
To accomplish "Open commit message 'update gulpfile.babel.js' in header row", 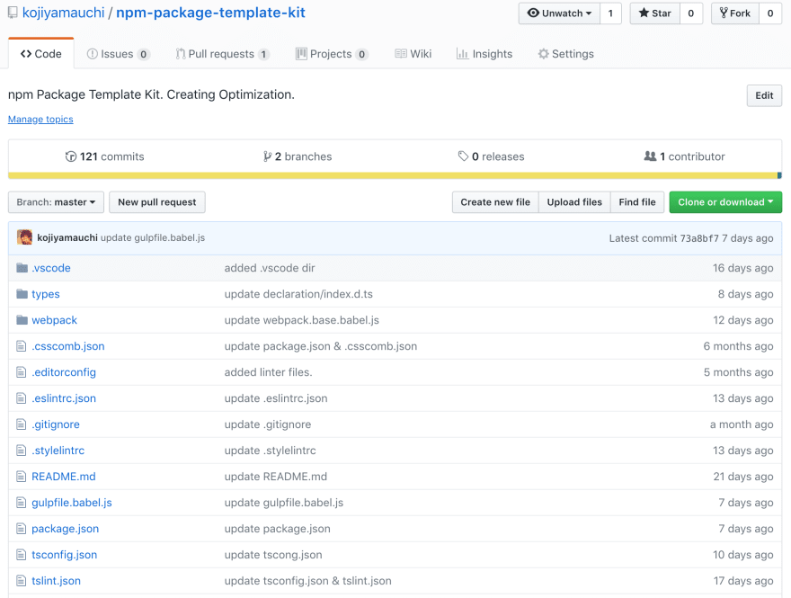I will [153, 237].
